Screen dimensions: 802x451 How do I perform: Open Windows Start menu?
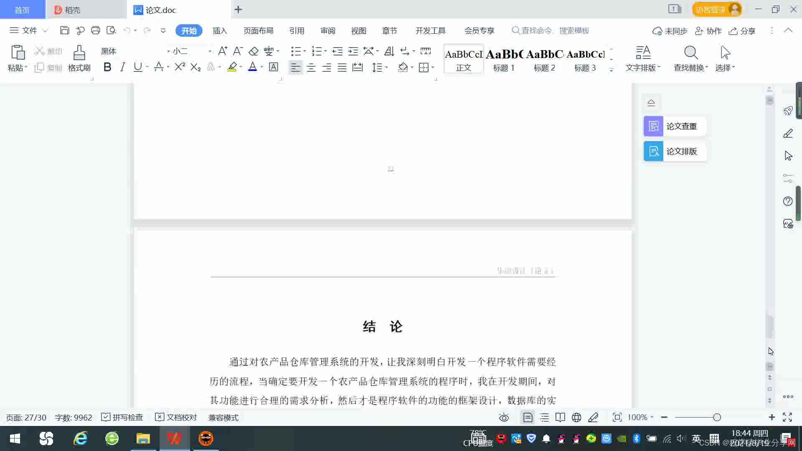pos(15,438)
